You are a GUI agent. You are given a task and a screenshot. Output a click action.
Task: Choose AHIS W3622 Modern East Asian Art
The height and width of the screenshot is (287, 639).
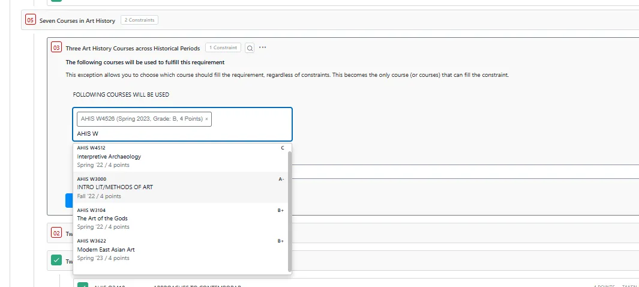click(181, 250)
